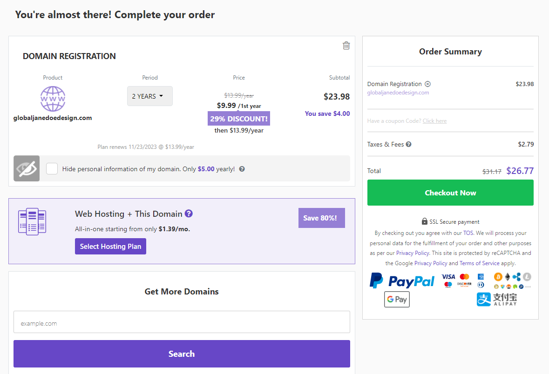Click the Checkout Now button

[450, 193]
